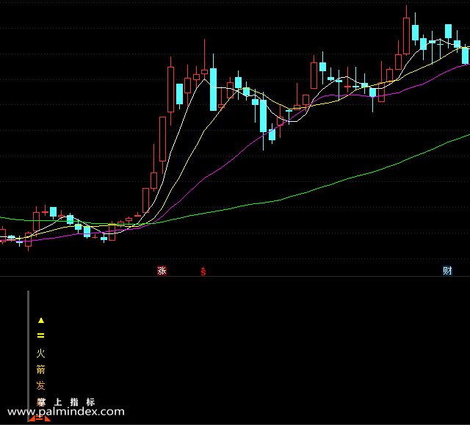Click the left orange rocket fin triangle
470x425 pixels.
(32, 418)
